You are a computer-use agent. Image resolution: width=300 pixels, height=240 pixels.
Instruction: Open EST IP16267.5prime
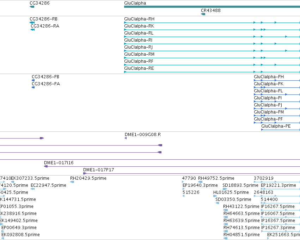[278, 207]
